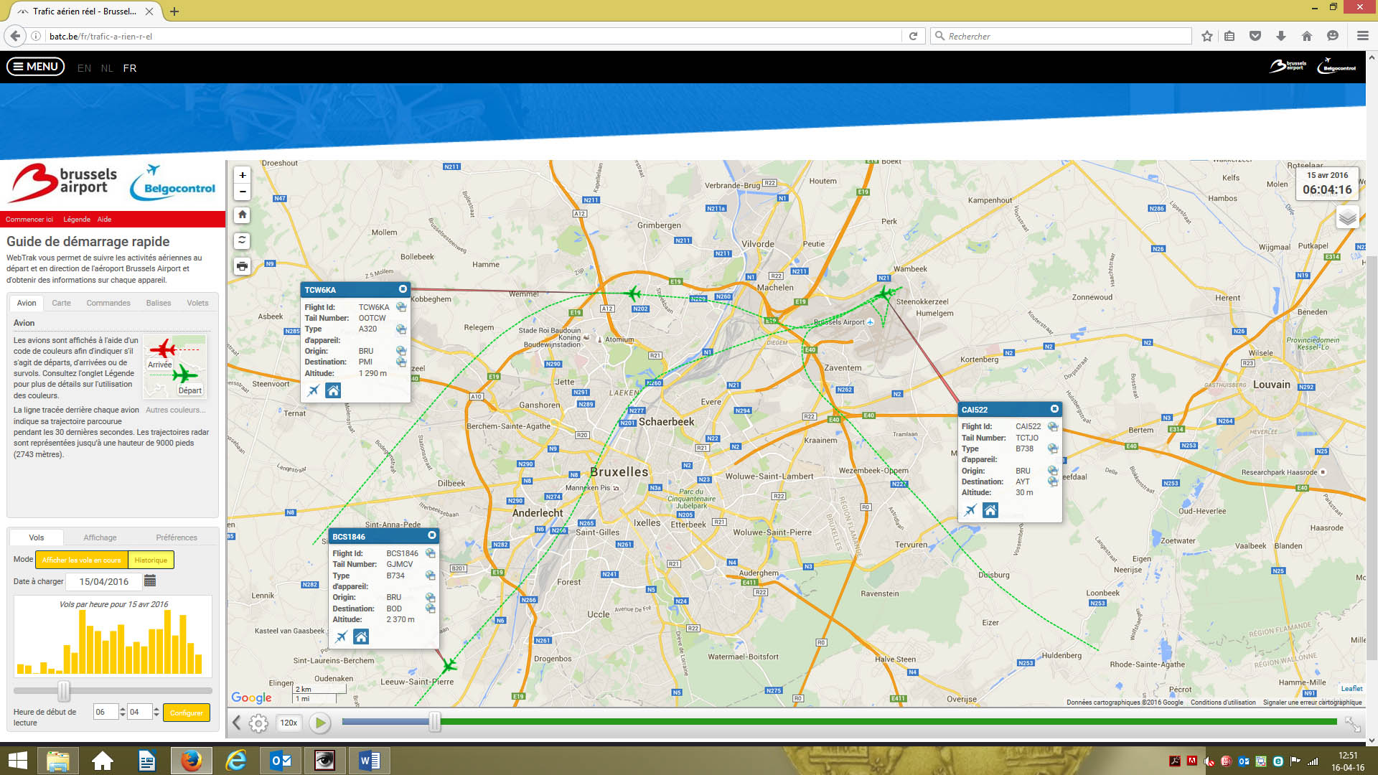The image size is (1378, 775).
Task: Switch to the Vols tab
Action: coord(36,537)
